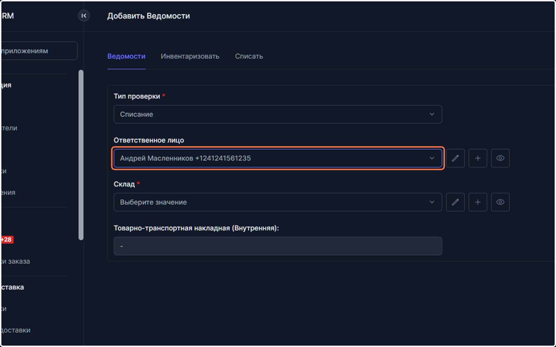Click the Добавить Ведомости page title
Viewport: 556px width, 347px height.
coord(149,16)
